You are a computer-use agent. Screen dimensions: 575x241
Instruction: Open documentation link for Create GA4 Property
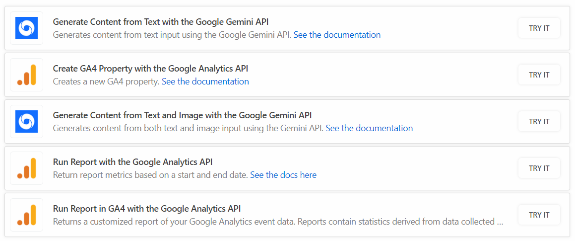point(205,81)
